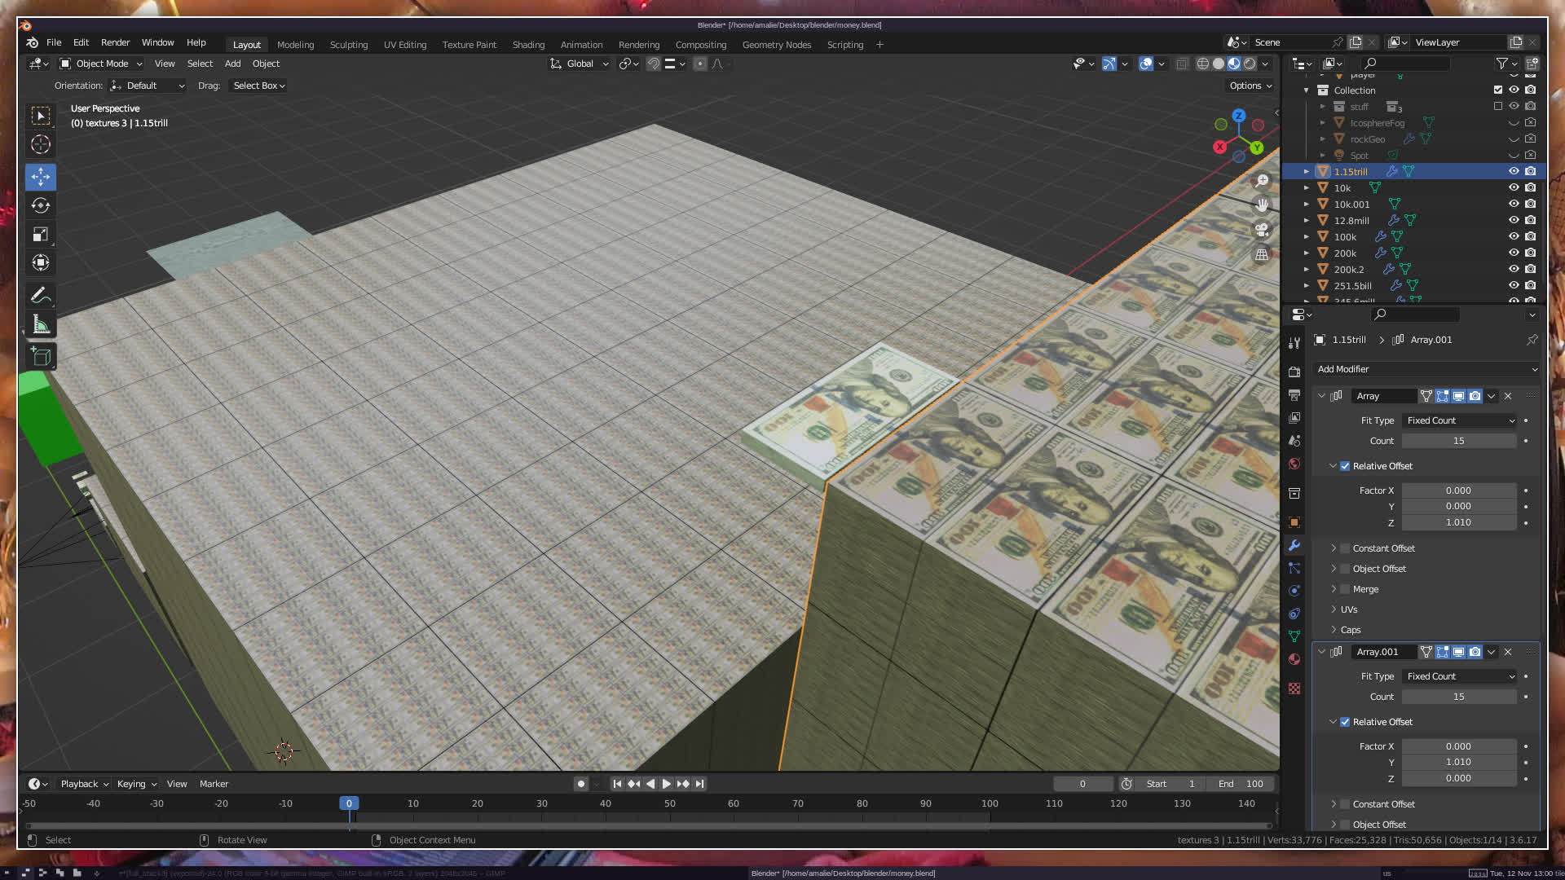Select the Cursor tool in toolbar

point(41,145)
